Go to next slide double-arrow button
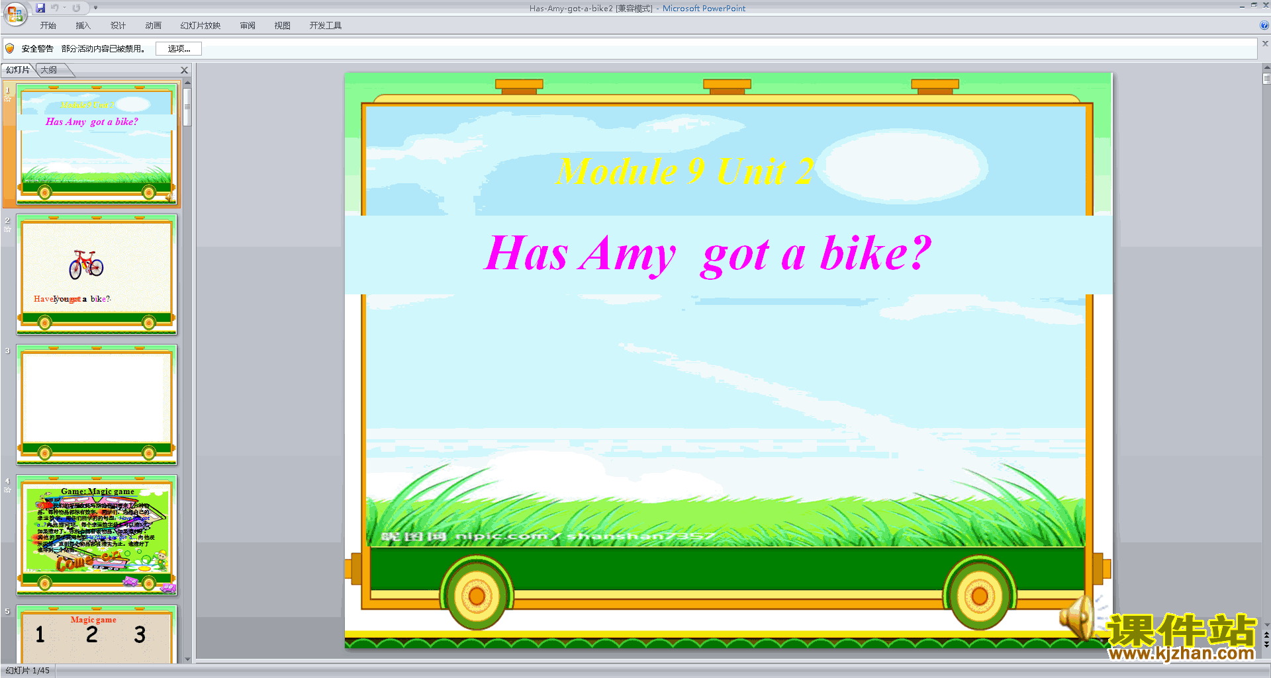The height and width of the screenshot is (678, 1271). point(1266,644)
